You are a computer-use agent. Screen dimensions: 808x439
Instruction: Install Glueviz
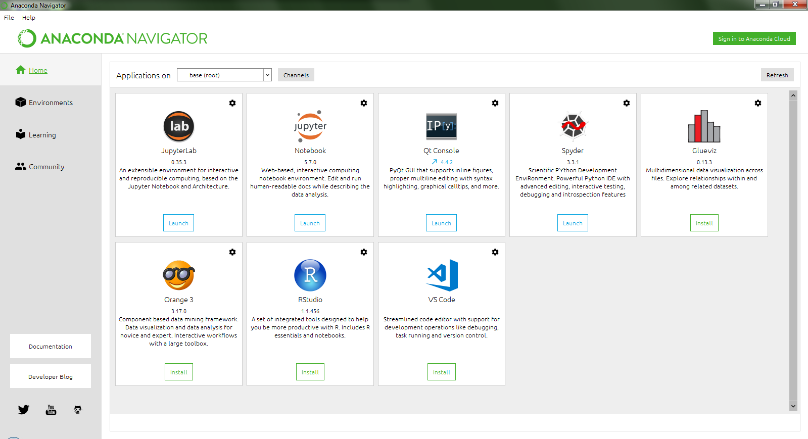click(704, 223)
